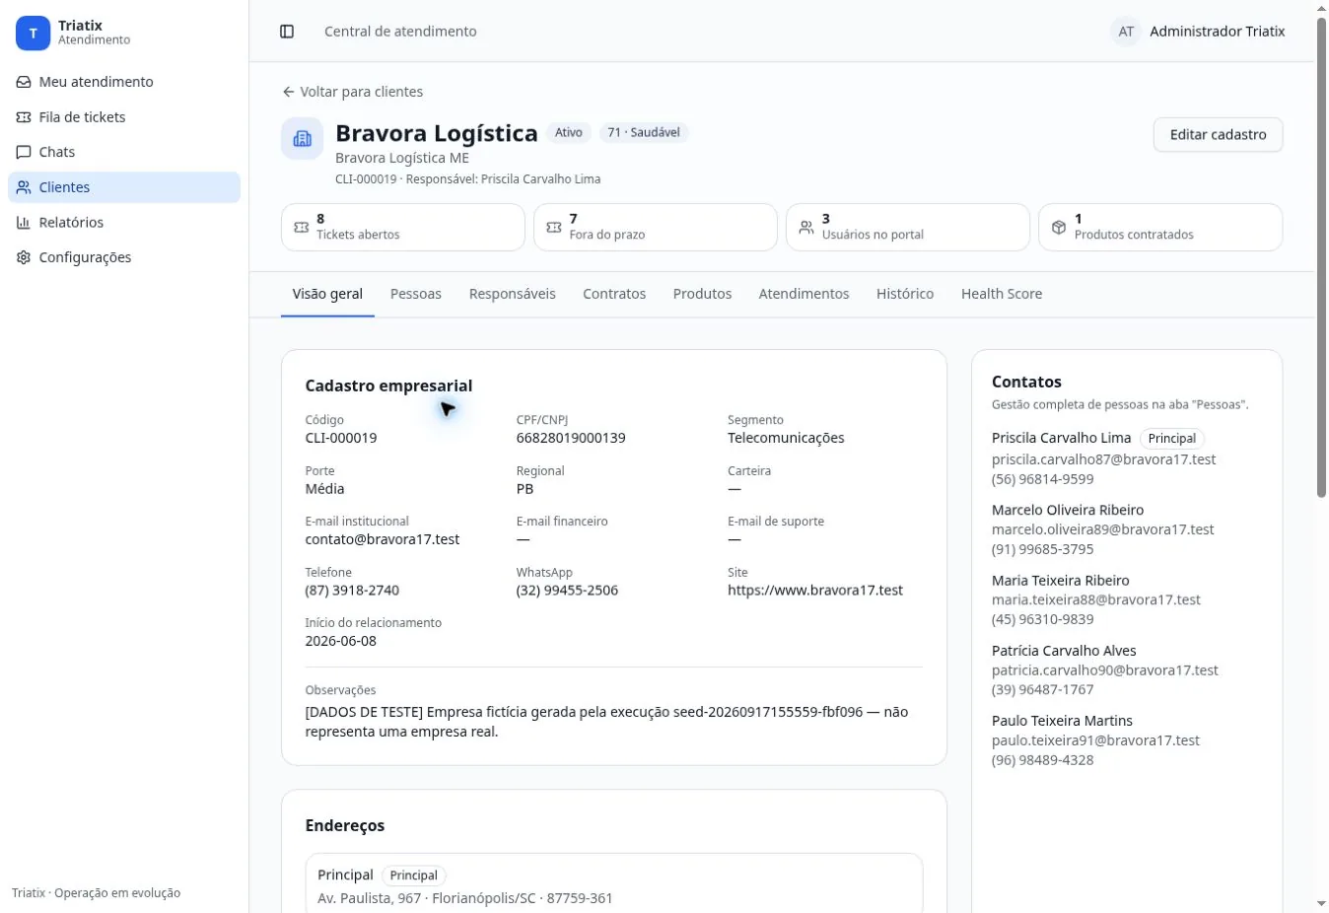Click the Administrador Triatix user name
The height and width of the screenshot is (913, 1329).
coord(1218,32)
